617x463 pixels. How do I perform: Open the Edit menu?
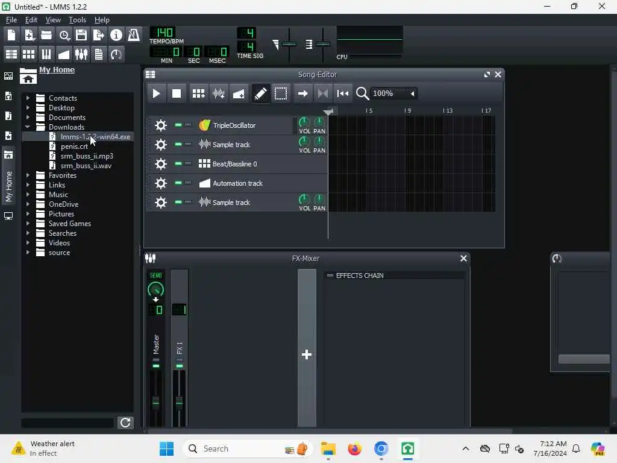31,20
